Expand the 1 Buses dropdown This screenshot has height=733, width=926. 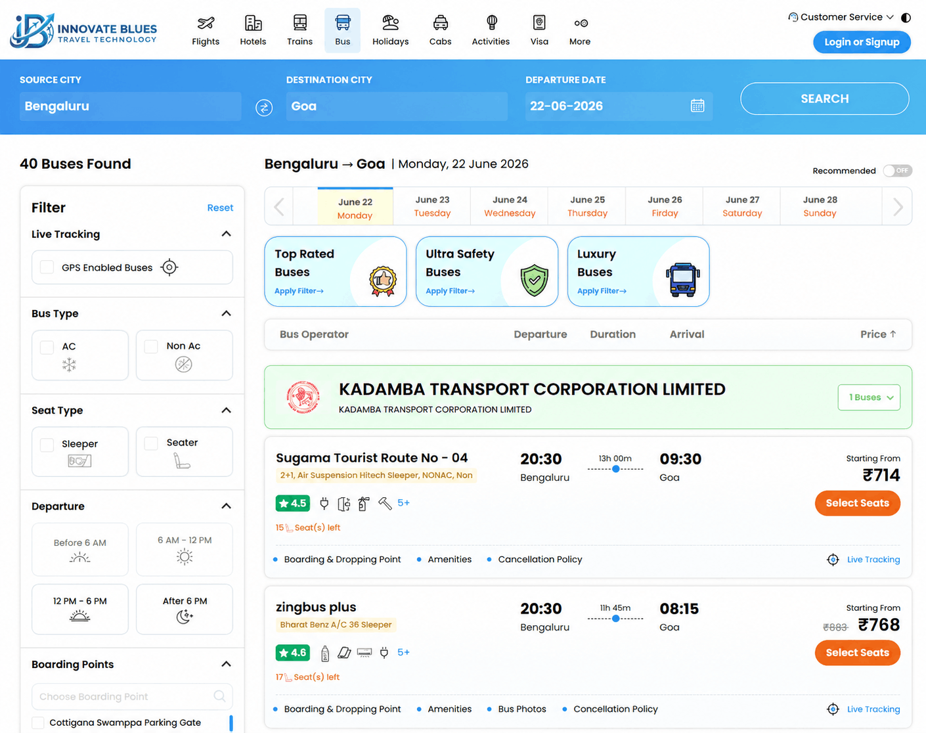coord(869,397)
